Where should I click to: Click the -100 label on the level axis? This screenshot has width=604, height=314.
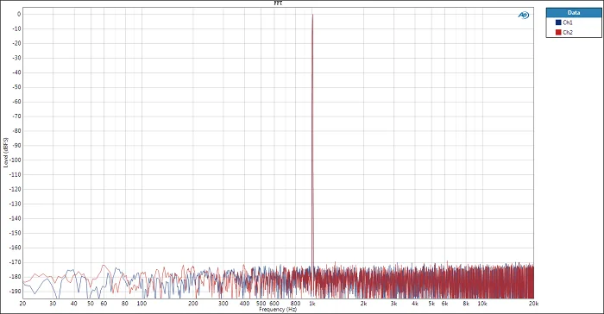pos(16,160)
